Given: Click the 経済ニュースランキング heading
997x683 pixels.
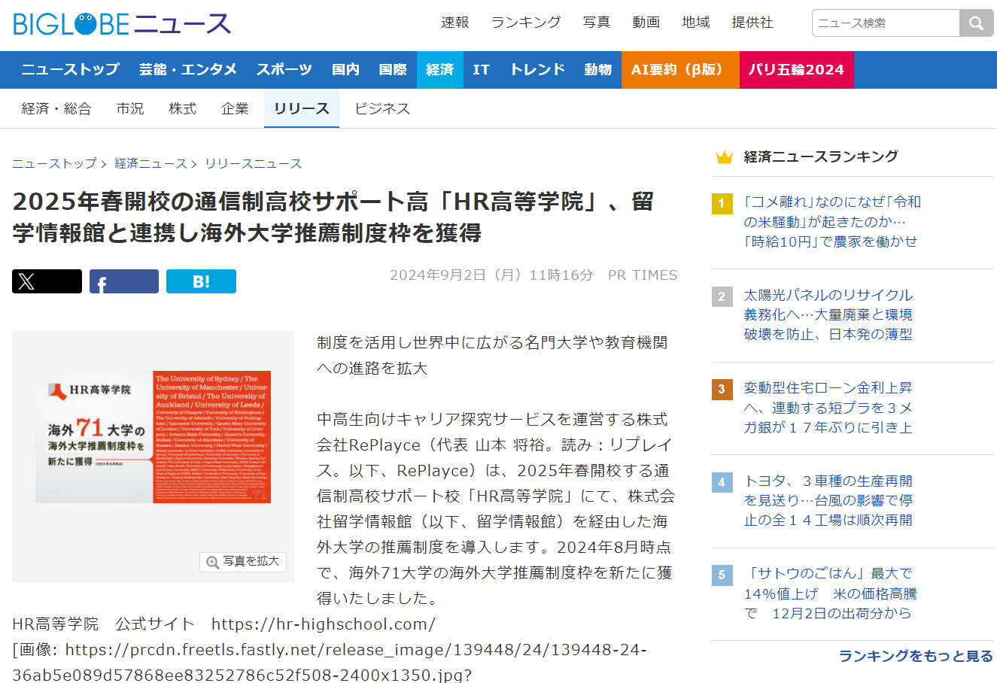Looking at the screenshot, I should [x=821, y=156].
